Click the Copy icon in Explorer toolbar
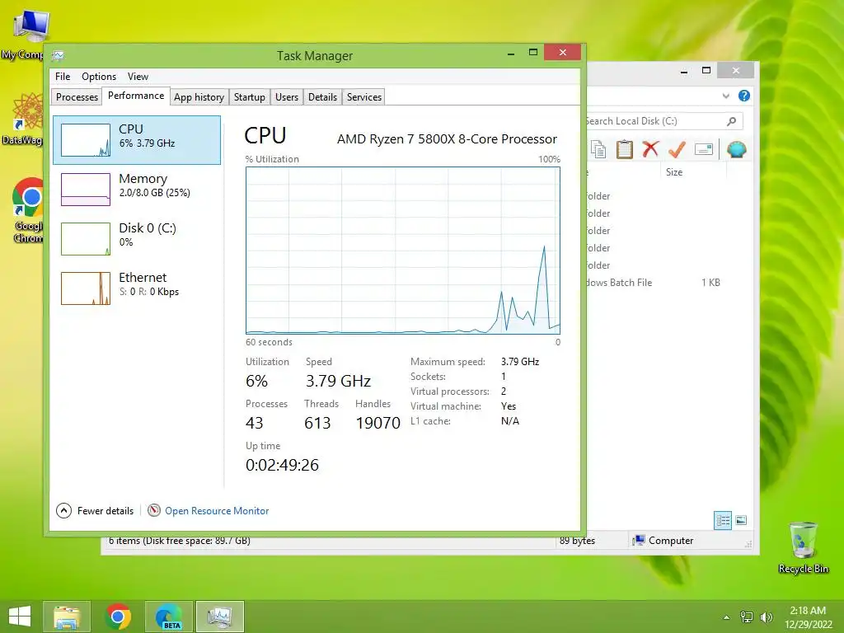 598,149
